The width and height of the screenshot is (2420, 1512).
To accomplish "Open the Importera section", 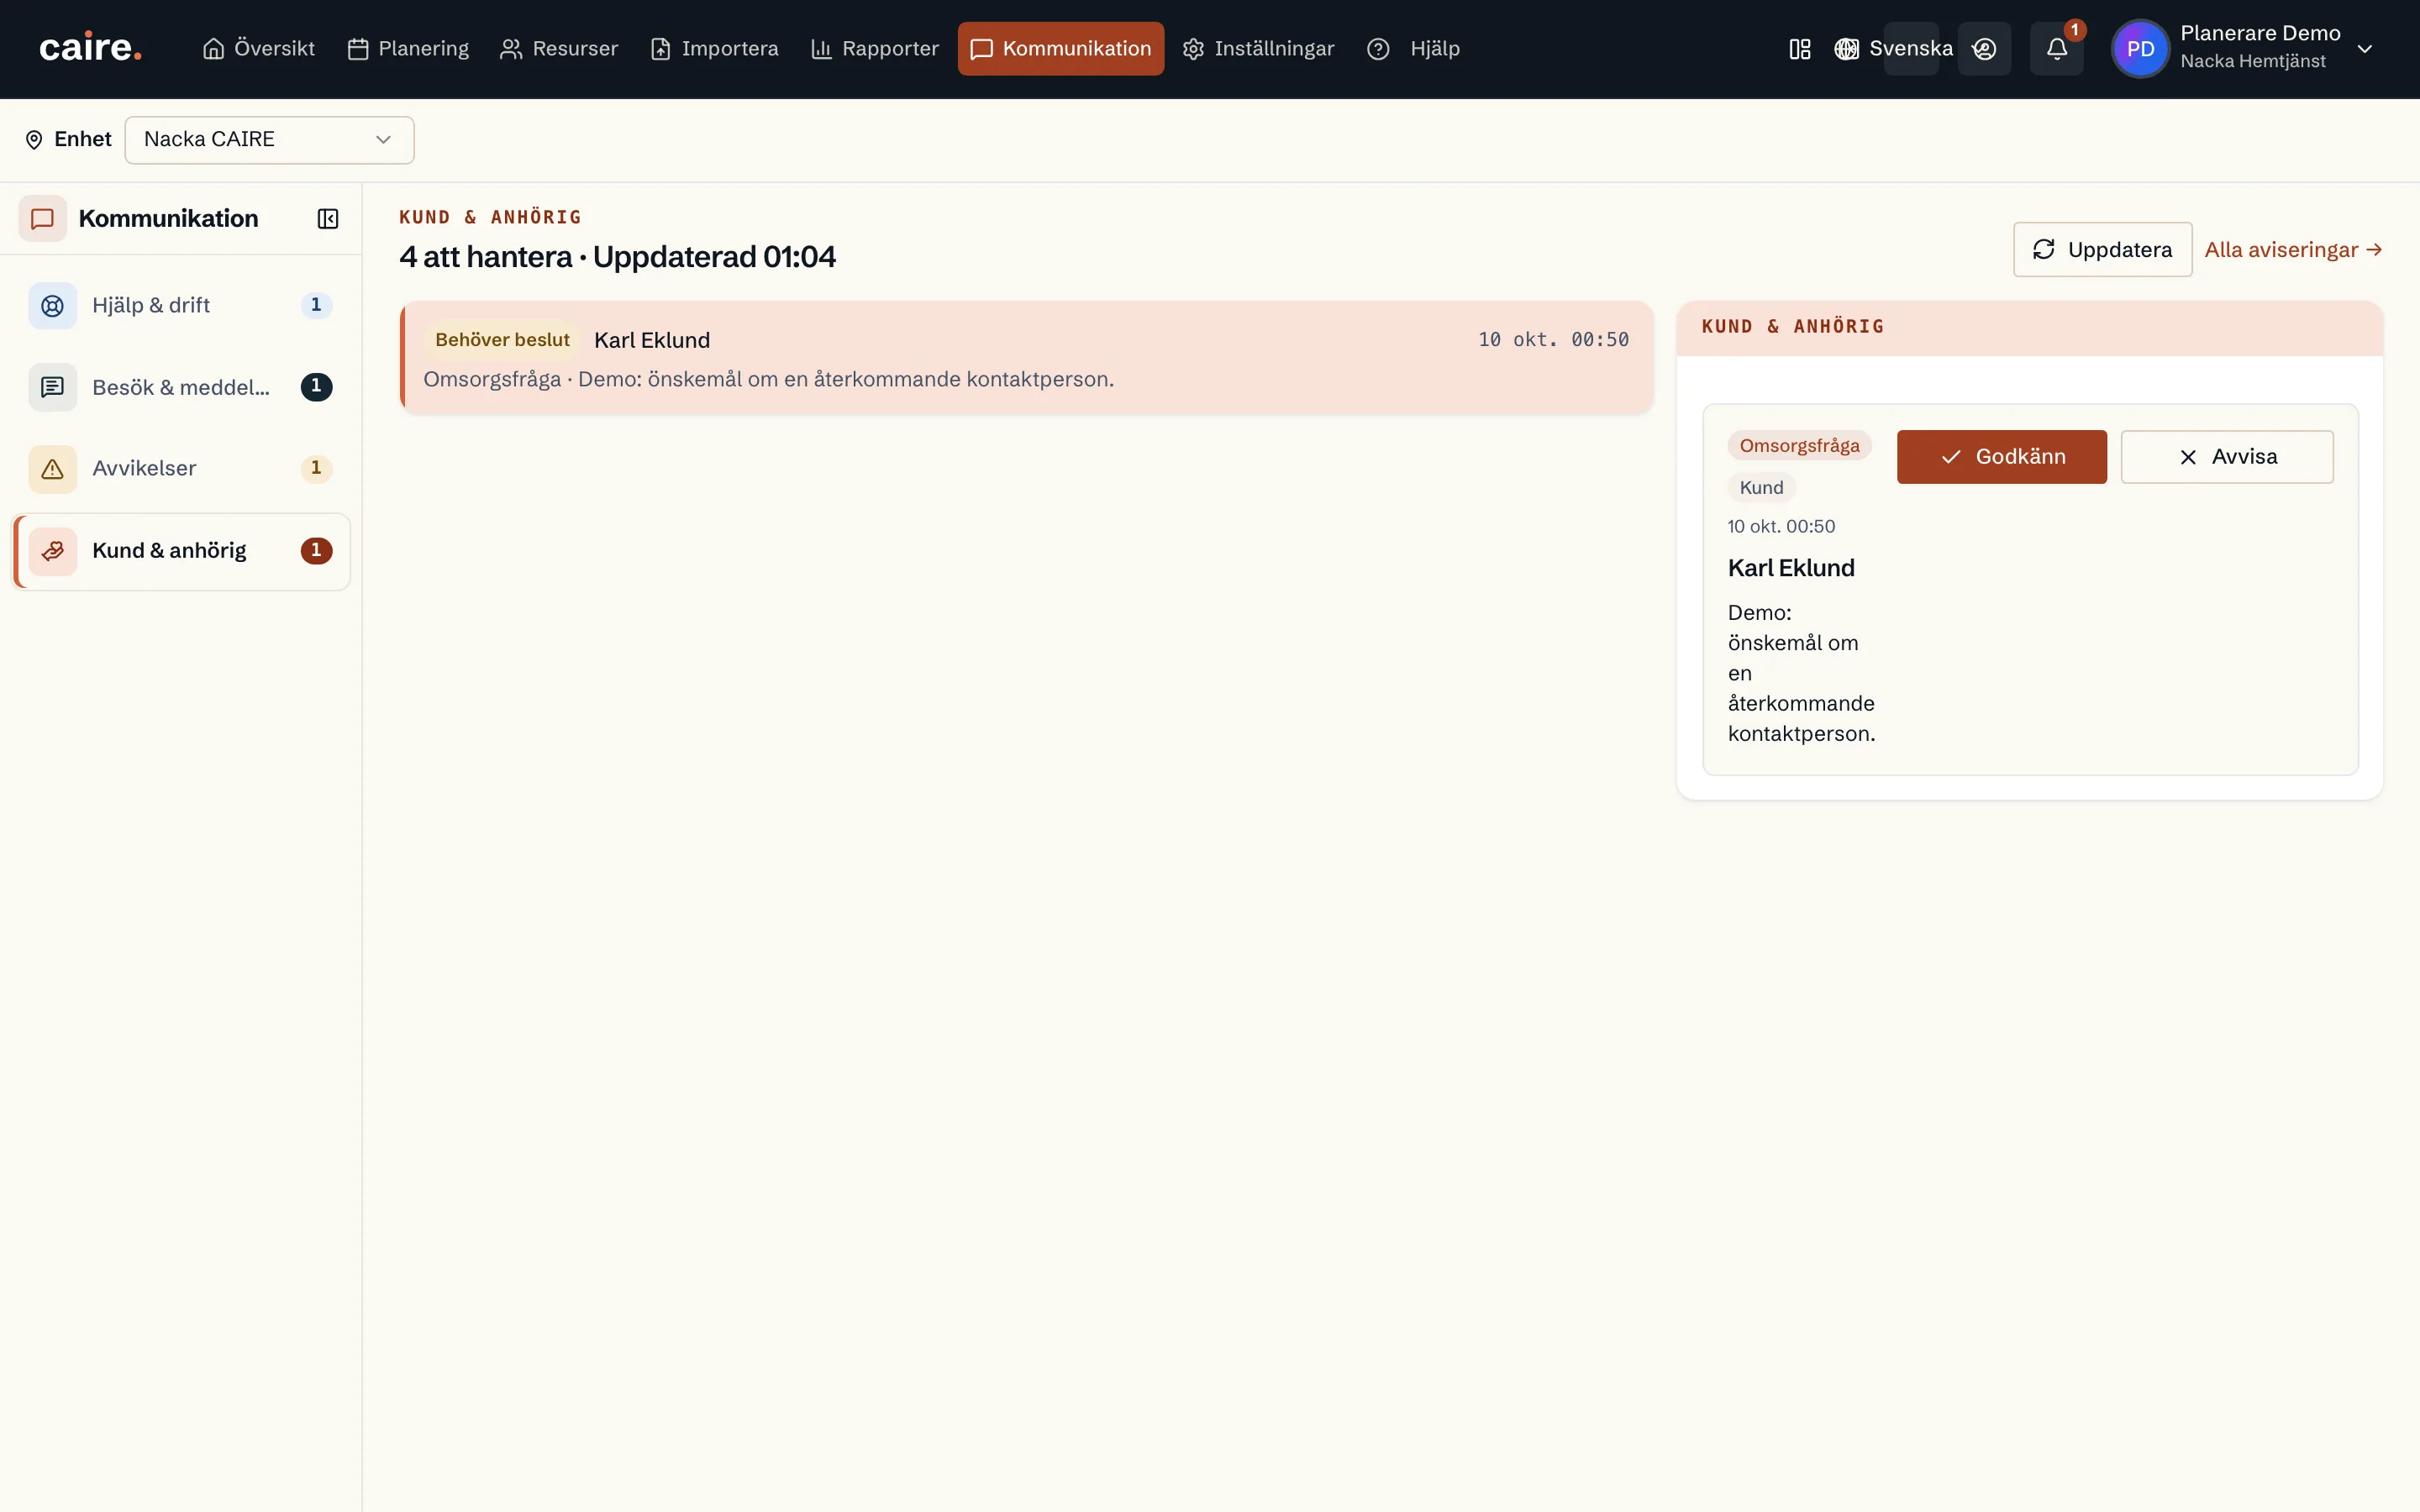I will [x=714, y=48].
